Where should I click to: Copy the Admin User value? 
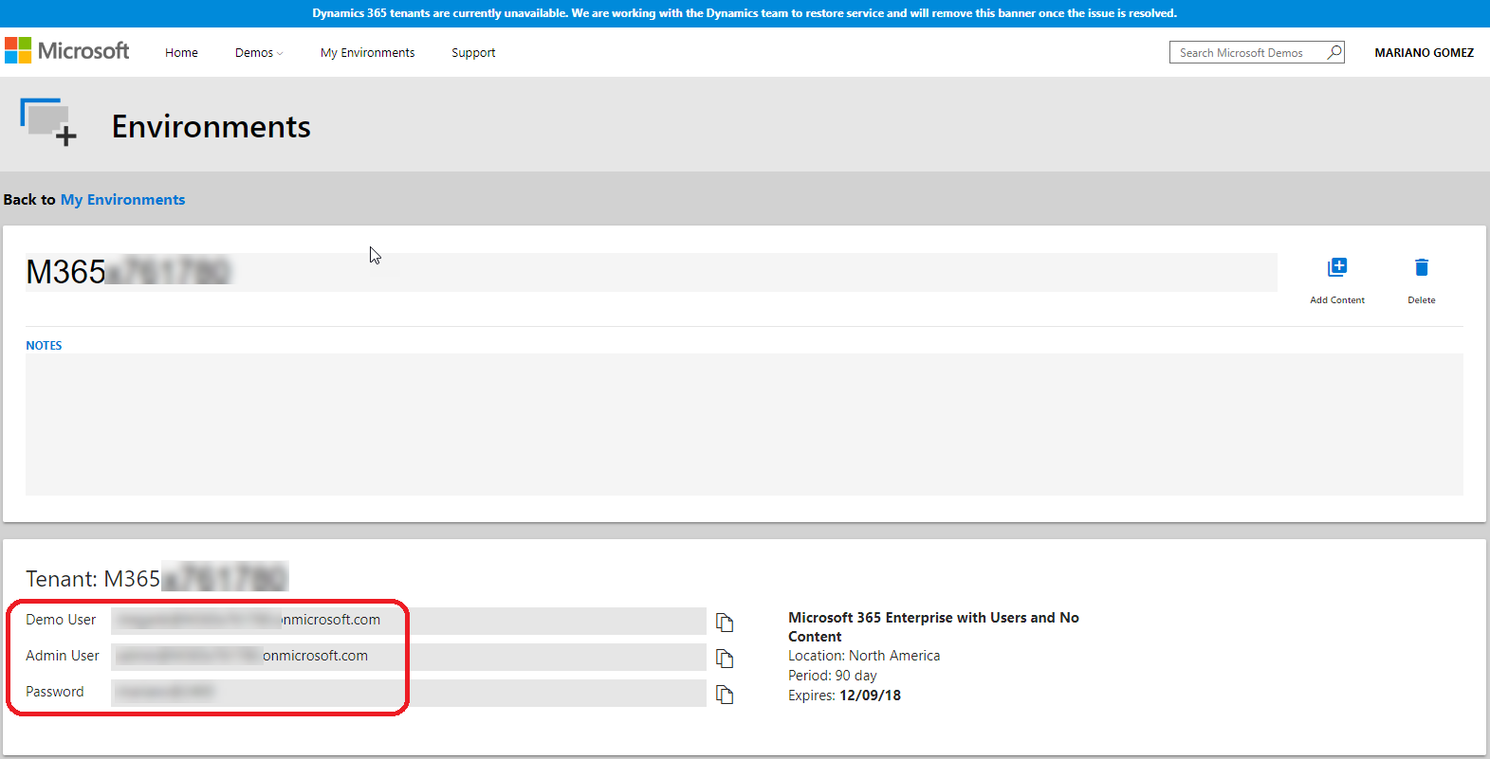[725, 659]
